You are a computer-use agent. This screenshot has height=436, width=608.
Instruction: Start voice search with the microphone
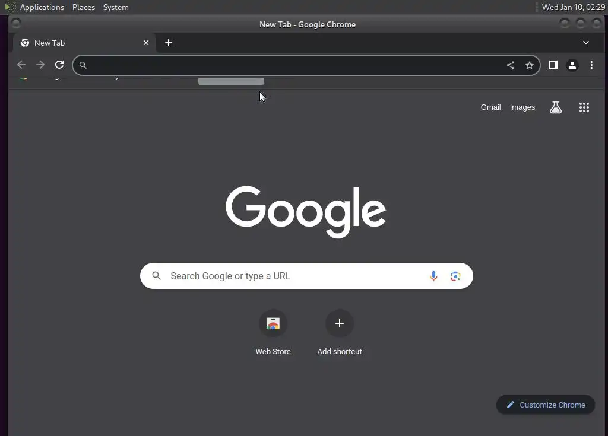[x=433, y=276]
